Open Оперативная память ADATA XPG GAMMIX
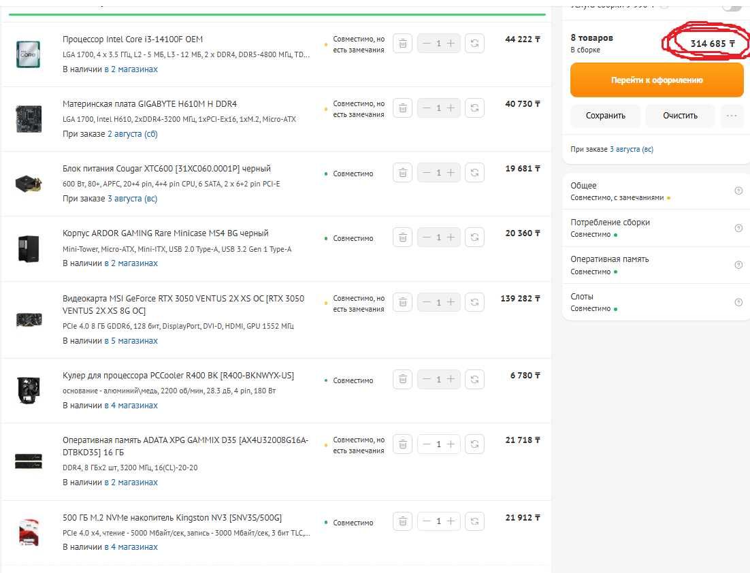 (186, 446)
